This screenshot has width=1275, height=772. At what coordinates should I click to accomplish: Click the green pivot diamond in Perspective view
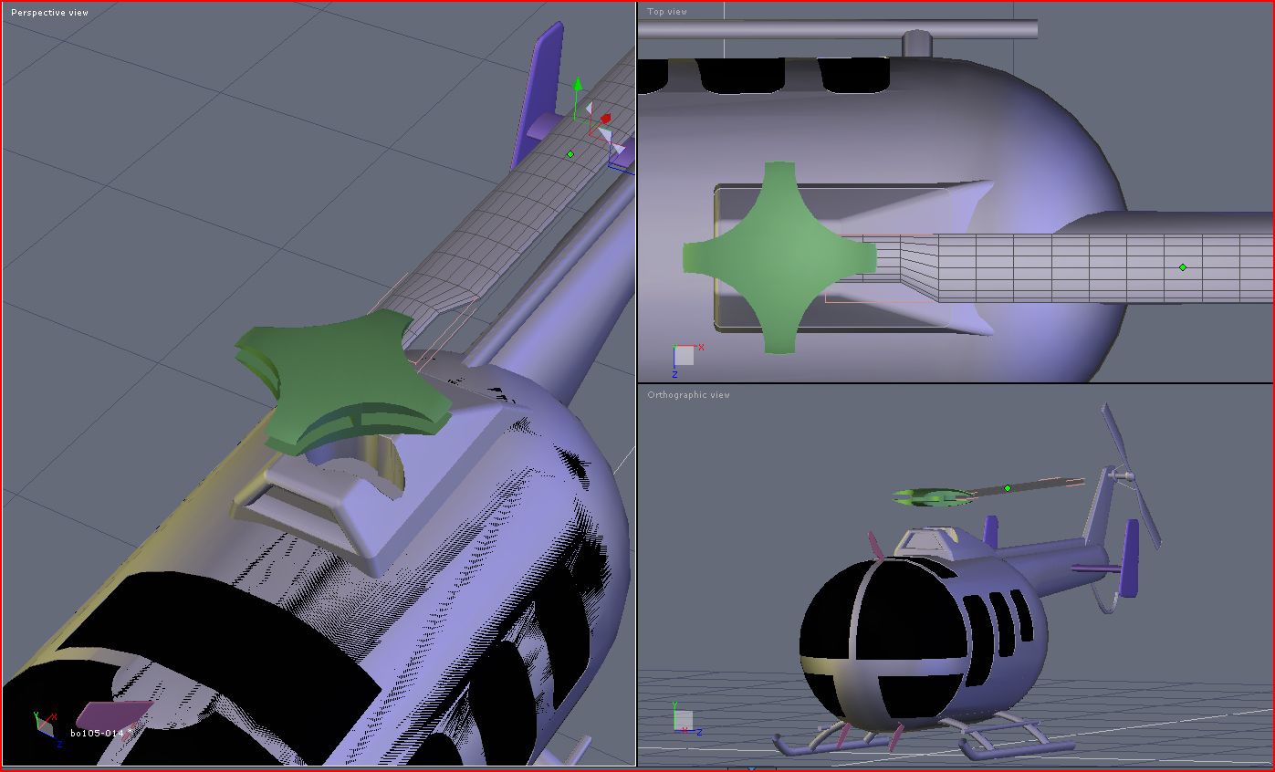click(x=570, y=154)
